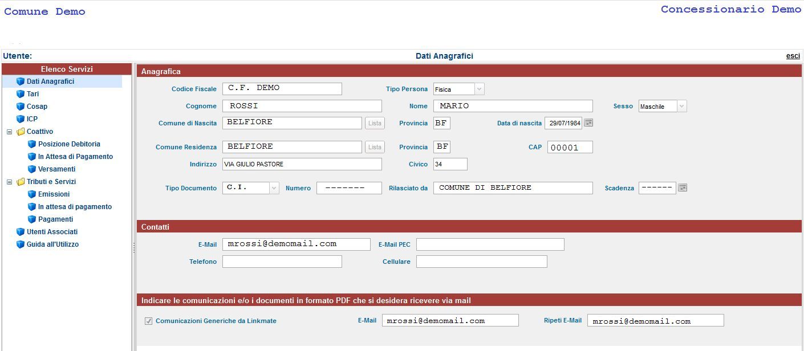Screen dimensions: 804x351
Task: Click the Coattivo folder icon
Action: [21, 132]
